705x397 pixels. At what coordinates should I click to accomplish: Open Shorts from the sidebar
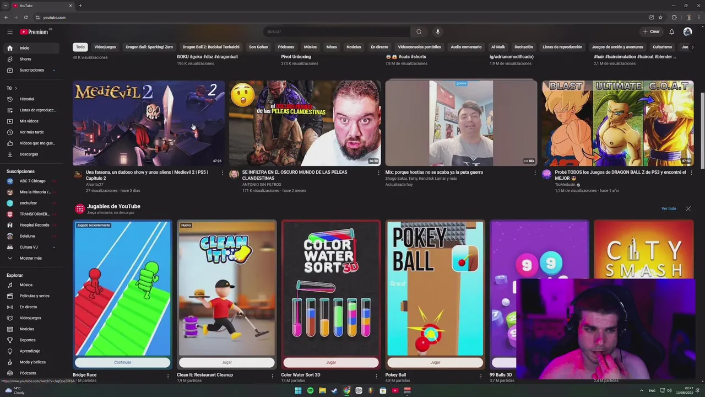pyautogui.click(x=32, y=59)
